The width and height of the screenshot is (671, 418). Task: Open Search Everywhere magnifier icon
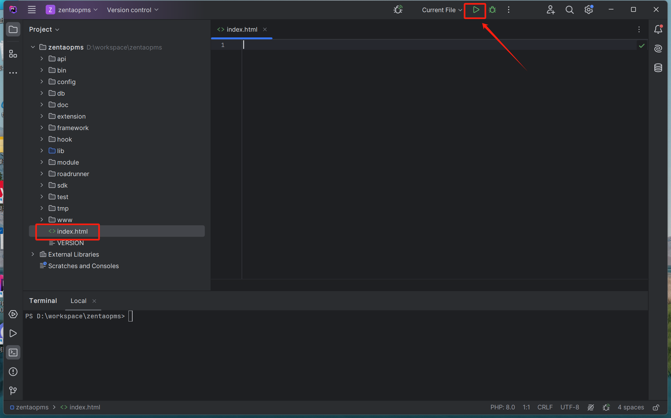coord(569,10)
